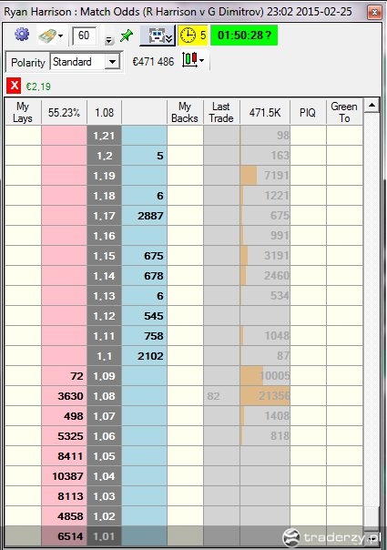Toggle the green pin icon
387x550 pixels.
click(x=126, y=36)
